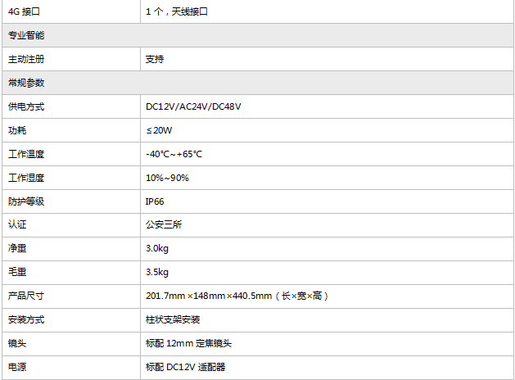Click the 3.5kg gross weight value
This screenshot has height=380, width=515.
[x=157, y=272]
